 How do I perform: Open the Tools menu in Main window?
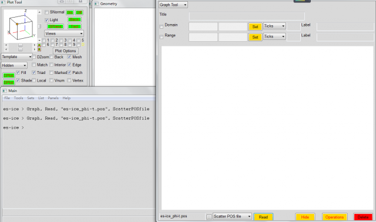tap(18, 98)
